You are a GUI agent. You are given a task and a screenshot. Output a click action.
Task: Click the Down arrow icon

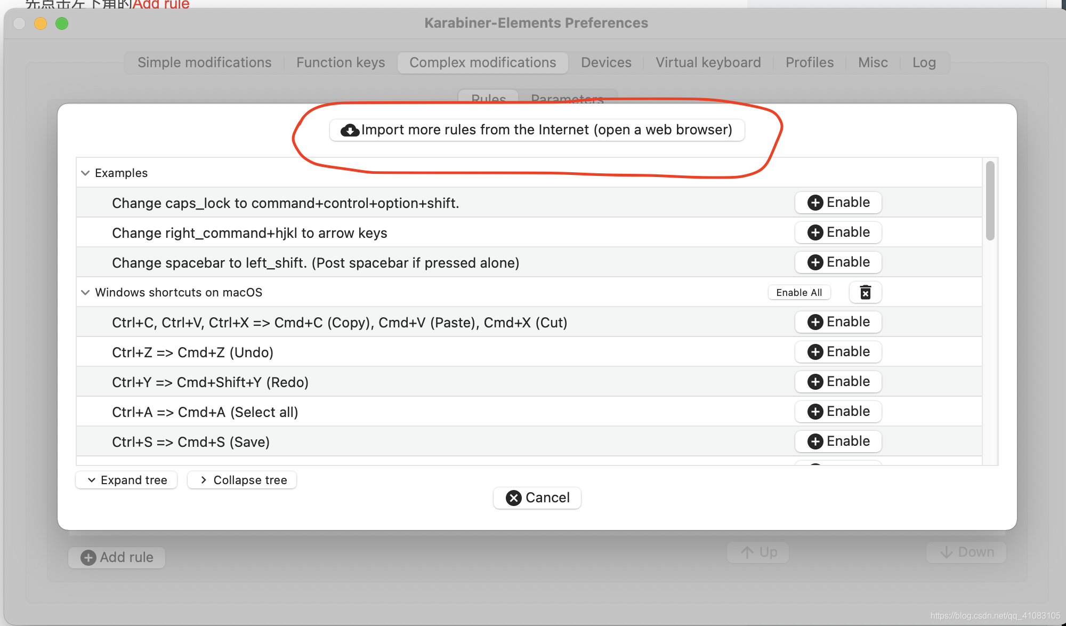pyautogui.click(x=947, y=552)
